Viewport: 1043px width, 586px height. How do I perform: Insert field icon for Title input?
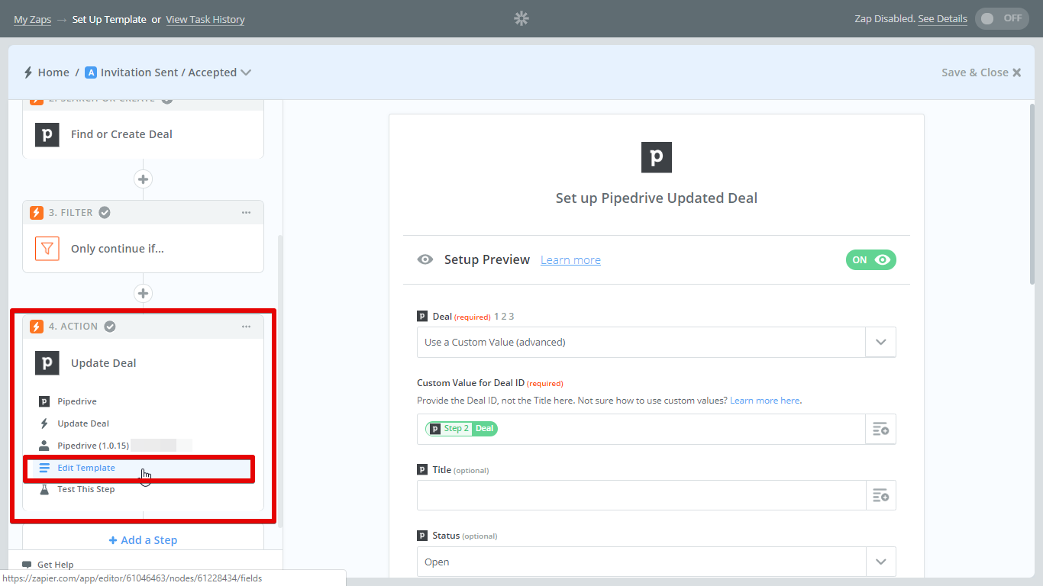click(x=880, y=496)
